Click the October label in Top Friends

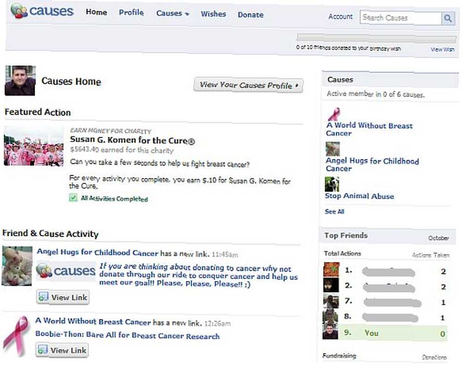(439, 238)
